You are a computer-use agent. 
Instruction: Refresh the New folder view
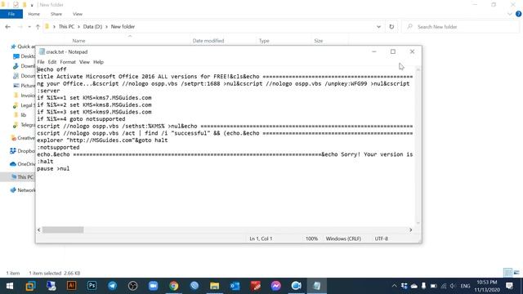click(391, 27)
